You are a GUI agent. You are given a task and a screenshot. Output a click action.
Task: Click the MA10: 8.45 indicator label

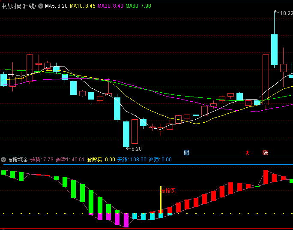click(83, 6)
